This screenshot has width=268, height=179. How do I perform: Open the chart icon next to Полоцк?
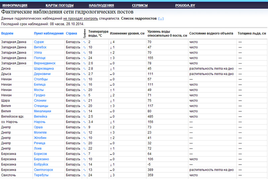[x=84, y=58]
